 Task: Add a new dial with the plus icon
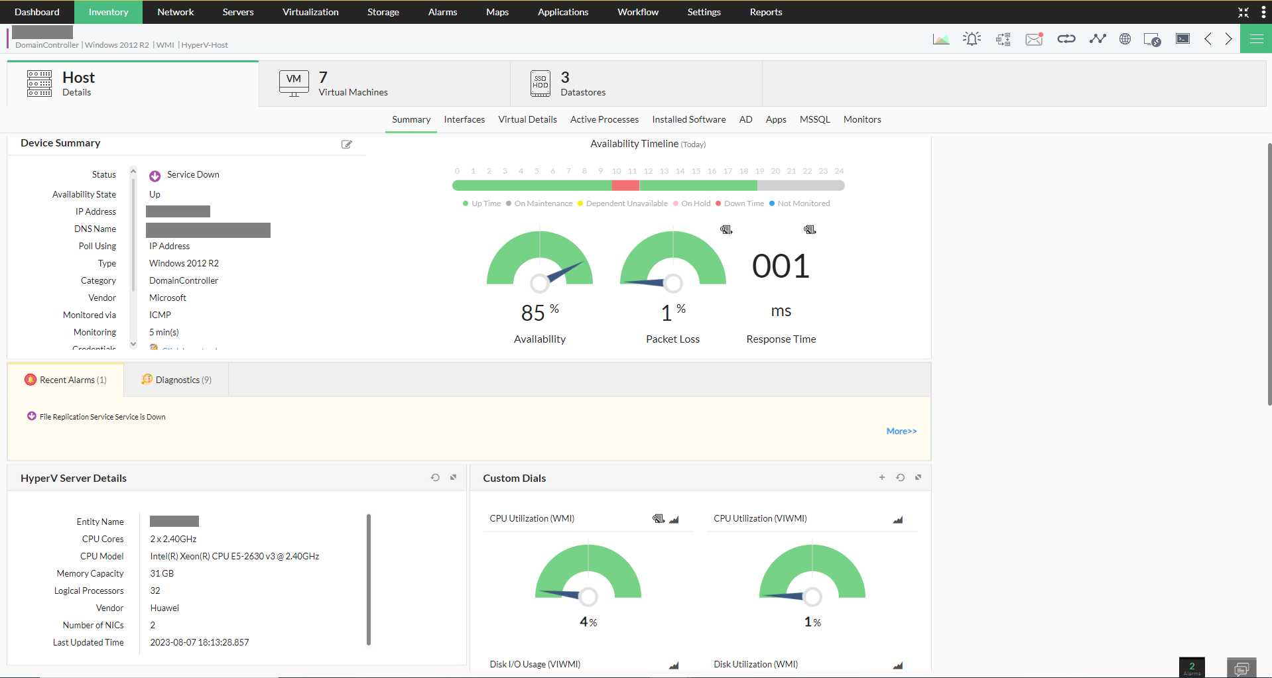point(882,477)
